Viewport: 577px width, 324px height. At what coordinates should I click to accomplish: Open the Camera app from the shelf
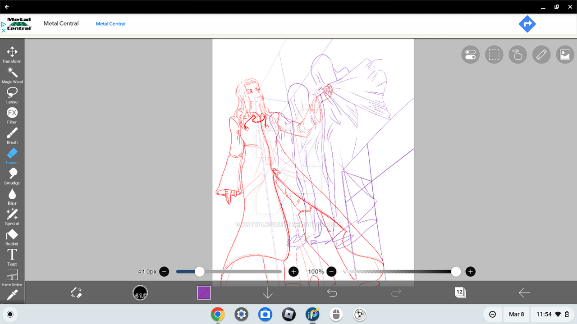tap(265, 314)
